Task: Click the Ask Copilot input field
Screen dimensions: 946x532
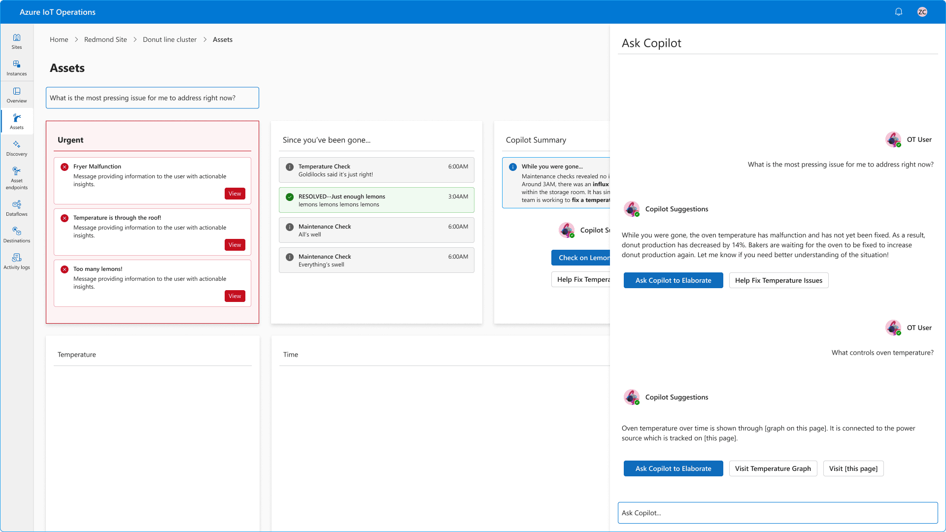Action: (x=777, y=513)
